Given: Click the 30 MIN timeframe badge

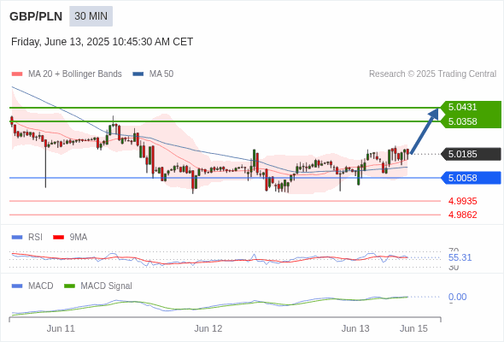Looking at the screenshot, I should click(91, 16).
